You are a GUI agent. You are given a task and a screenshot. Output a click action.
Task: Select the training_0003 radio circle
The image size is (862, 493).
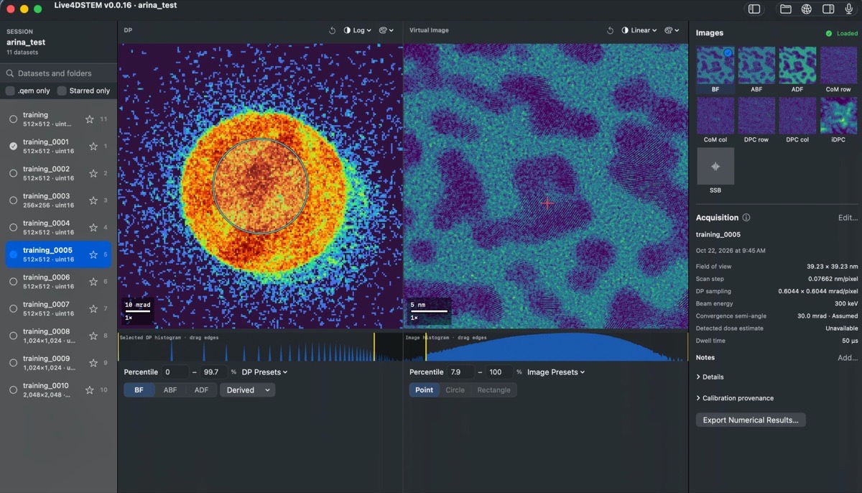13,201
